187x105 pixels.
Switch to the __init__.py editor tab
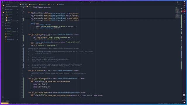coord(52,4)
